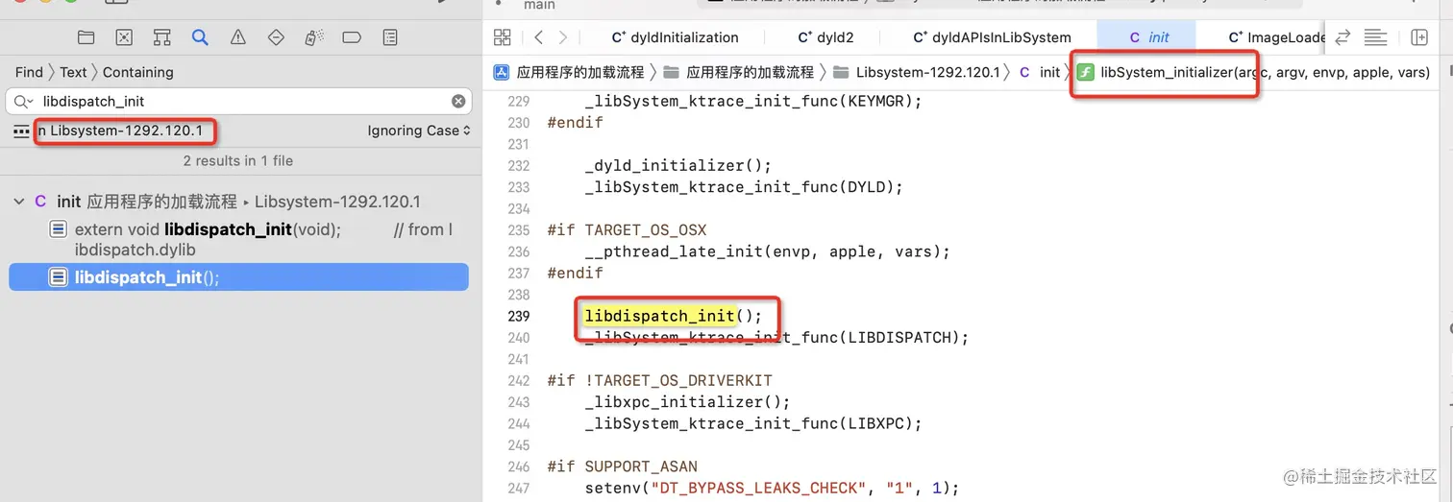
Task: Open the Breakpoint navigator tag icon
Action: pos(352,37)
